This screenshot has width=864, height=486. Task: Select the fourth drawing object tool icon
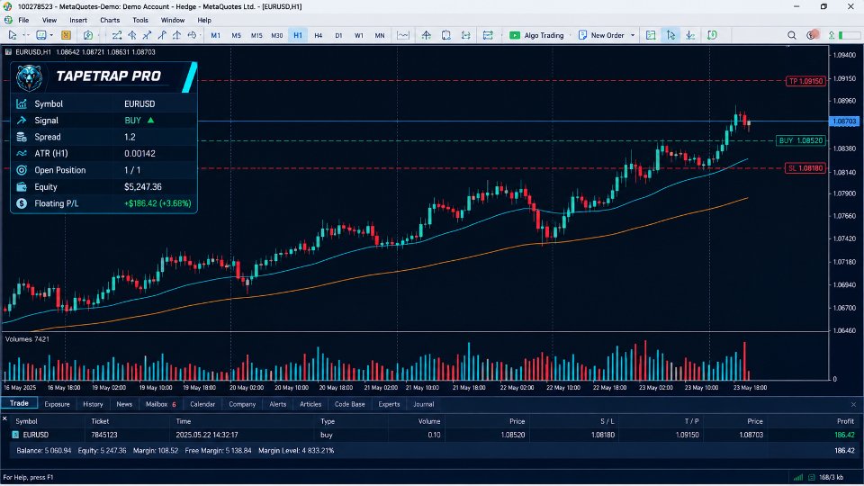(x=162, y=35)
